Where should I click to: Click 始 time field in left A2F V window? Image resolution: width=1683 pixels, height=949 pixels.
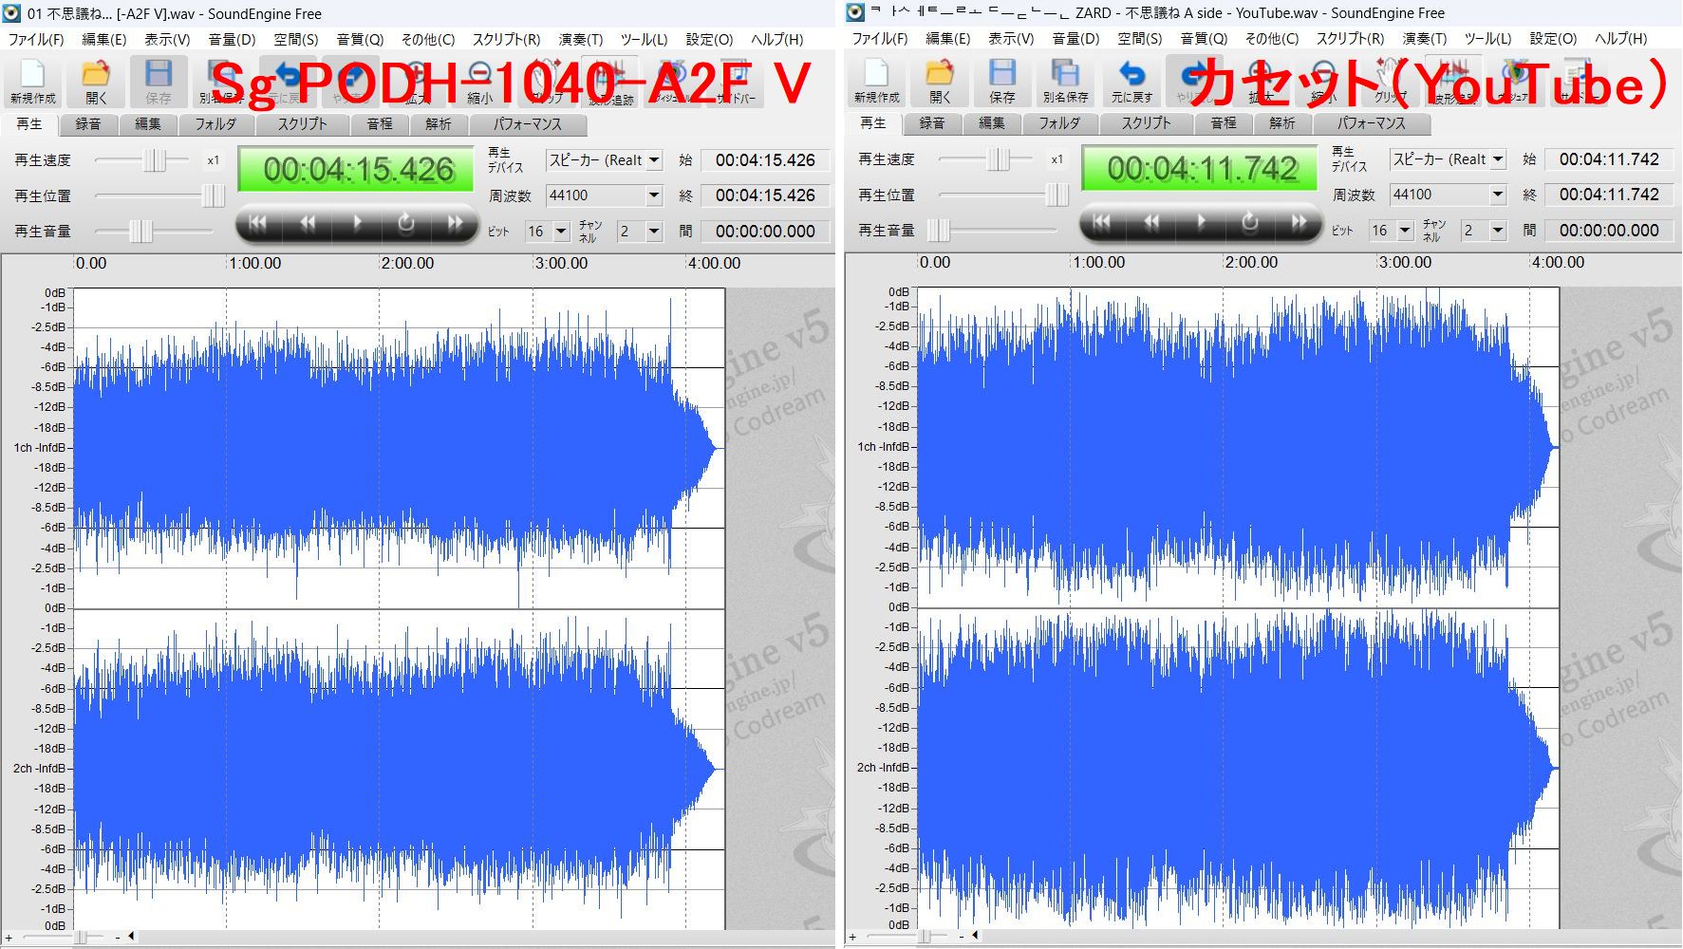coord(765,160)
